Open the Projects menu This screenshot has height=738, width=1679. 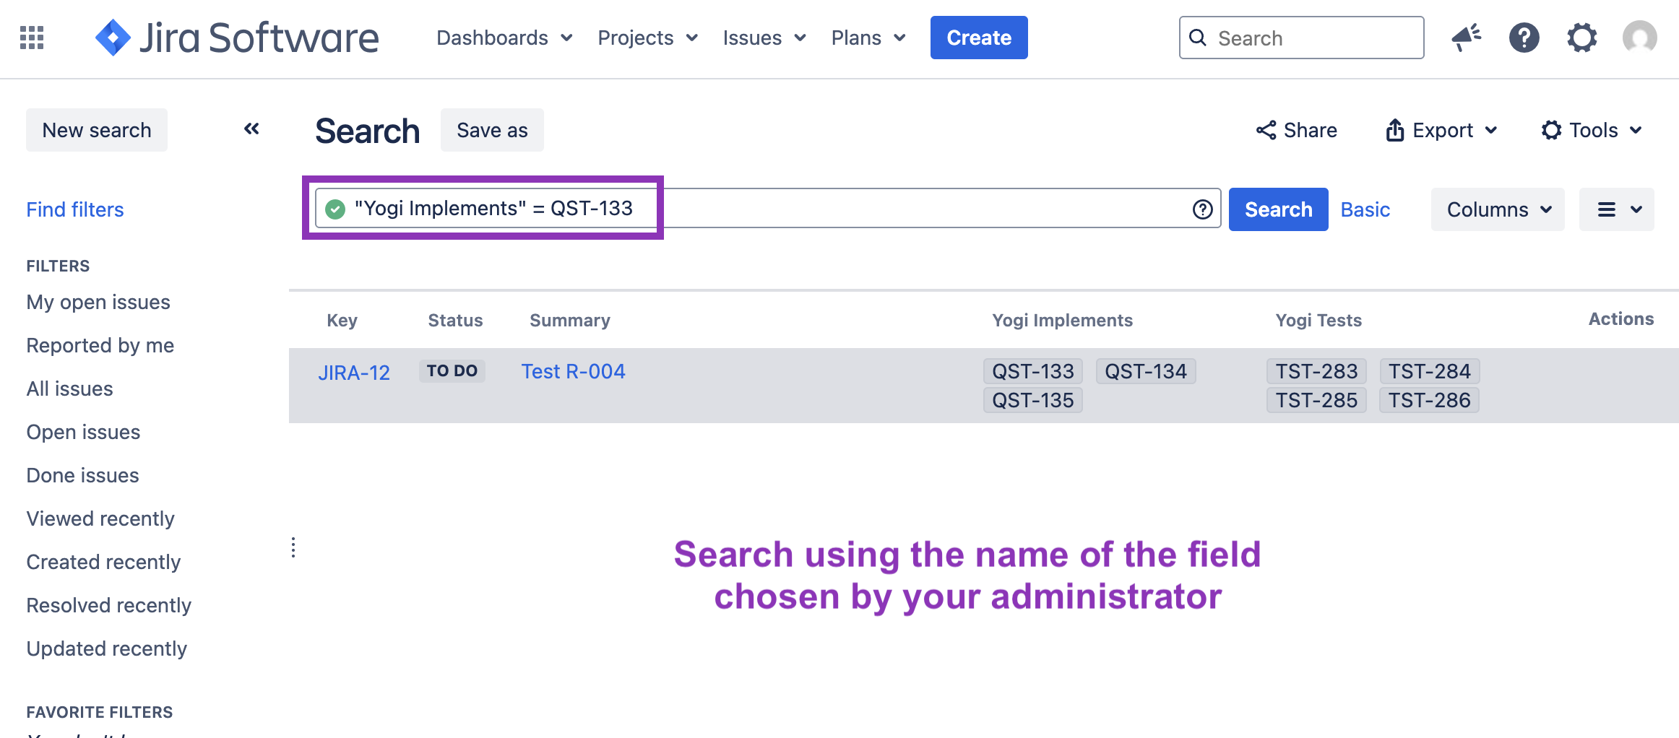(x=647, y=38)
